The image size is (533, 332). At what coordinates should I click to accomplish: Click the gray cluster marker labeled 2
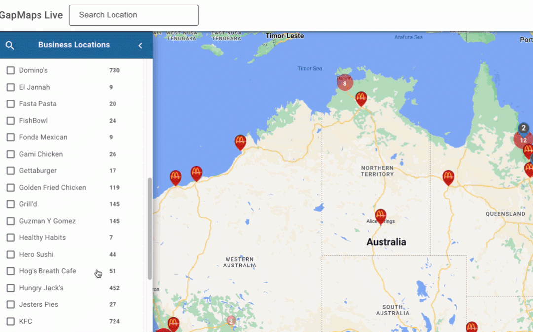coord(524,128)
